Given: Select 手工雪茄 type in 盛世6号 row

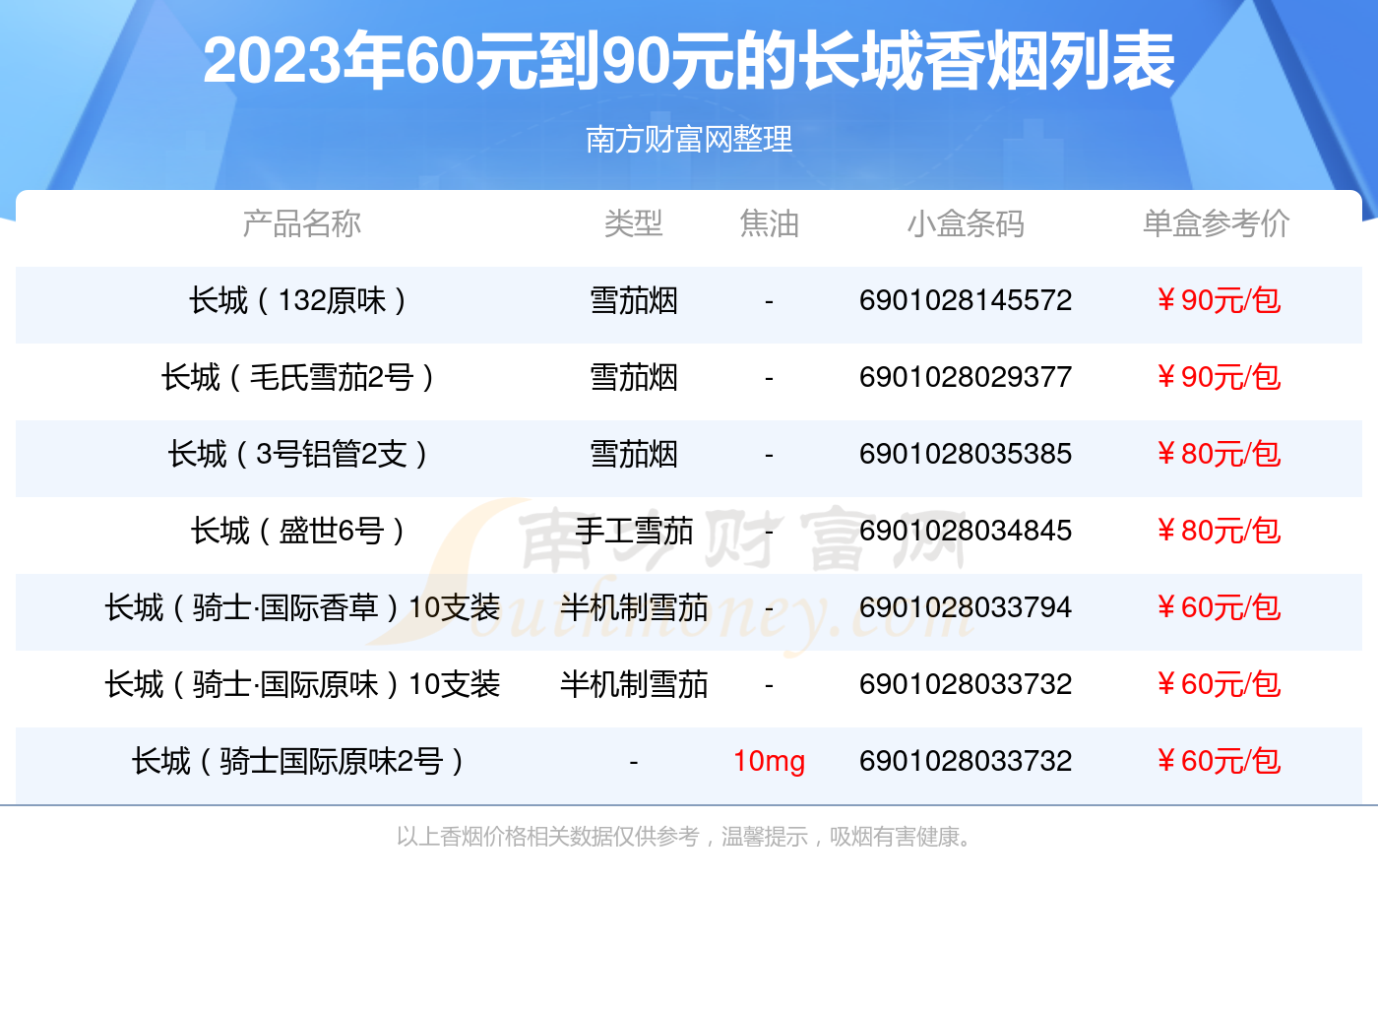Looking at the screenshot, I should point(634,531).
